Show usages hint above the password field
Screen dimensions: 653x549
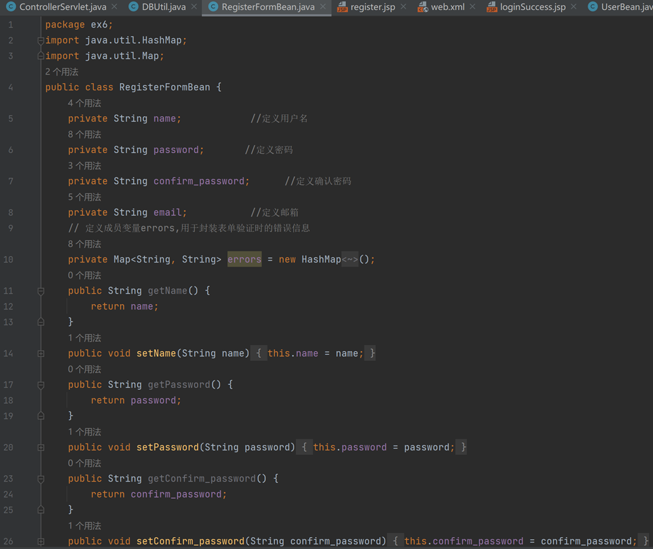pyautogui.click(x=85, y=134)
